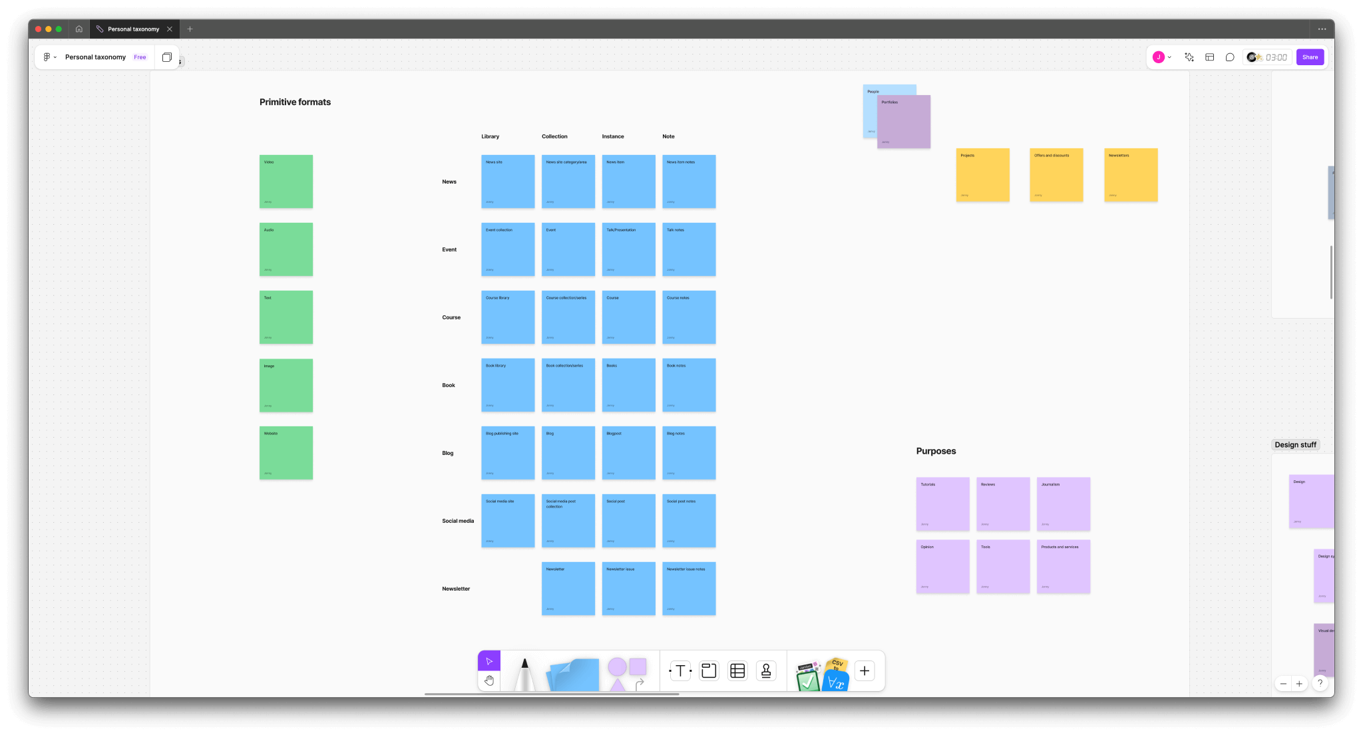
Task: Create a new section with the section tool
Action: click(x=709, y=670)
